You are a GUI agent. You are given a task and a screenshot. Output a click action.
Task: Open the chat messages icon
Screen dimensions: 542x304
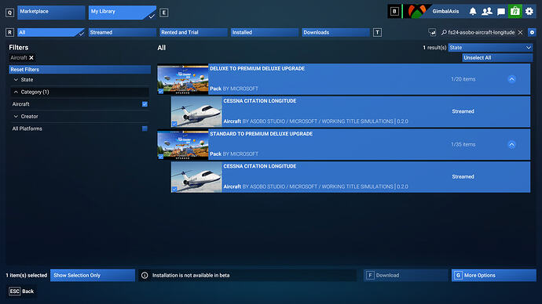(501, 12)
